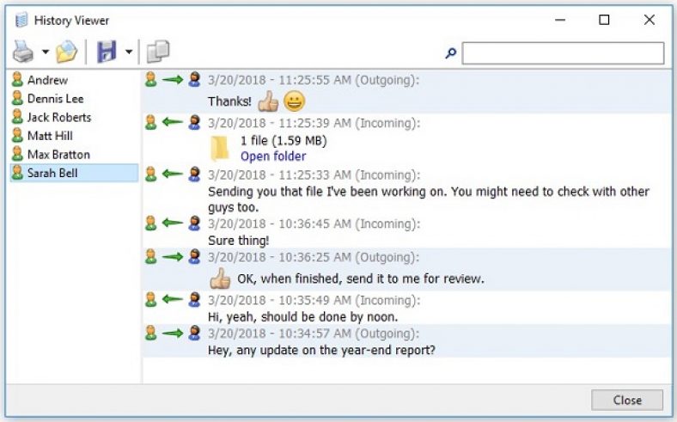Minimize the History Viewer window

coord(560,20)
